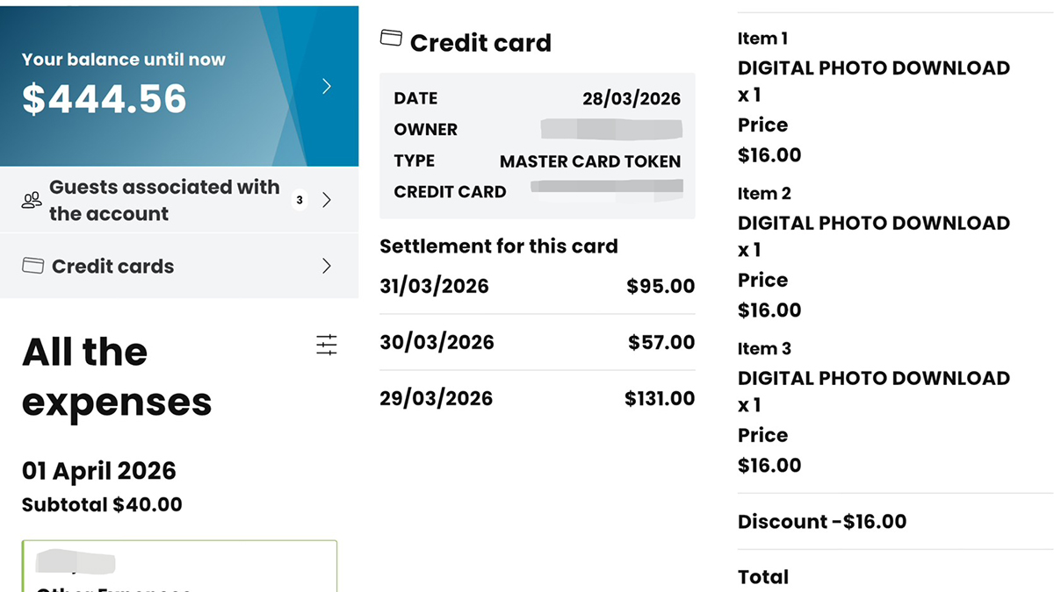Click the guest count badge showing 3
1054x592 pixels.
coord(300,200)
